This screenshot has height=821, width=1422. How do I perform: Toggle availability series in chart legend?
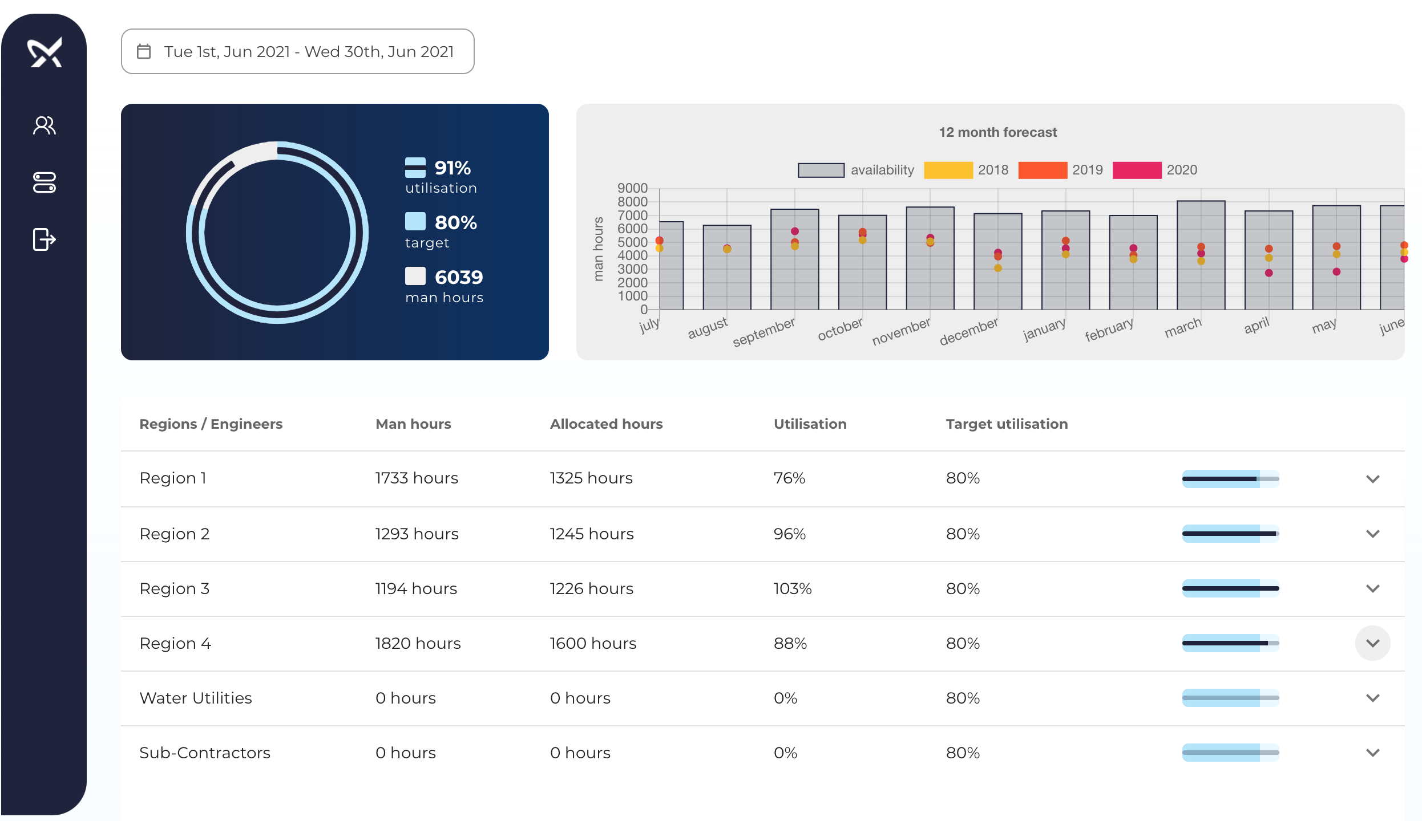(821, 170)
